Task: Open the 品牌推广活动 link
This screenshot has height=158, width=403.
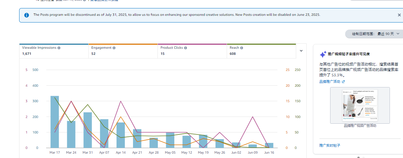Action: tap(330, 82)
